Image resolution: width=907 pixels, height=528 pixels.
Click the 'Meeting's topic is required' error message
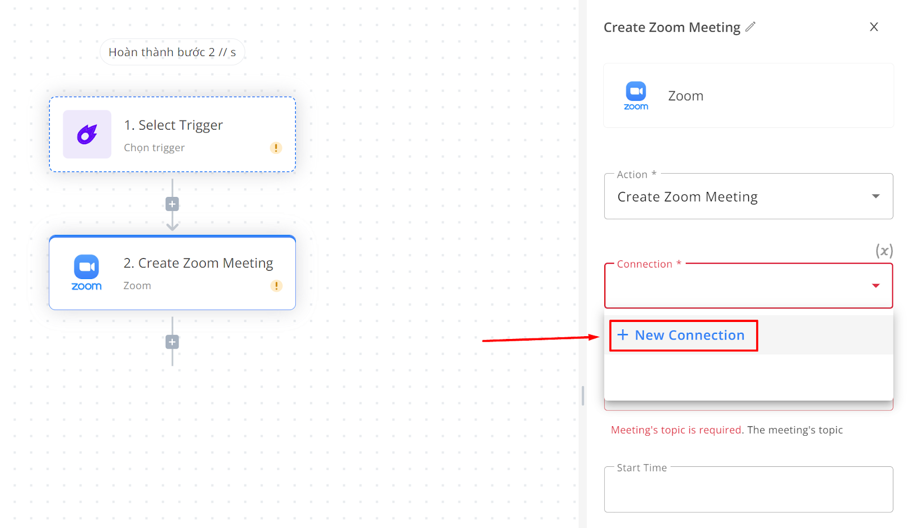coord(676,430)
